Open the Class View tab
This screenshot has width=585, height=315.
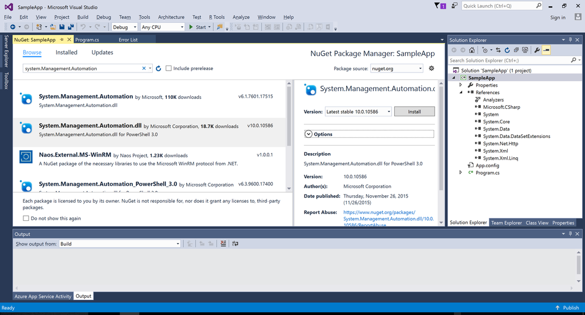pyautogui.click(x=537, y=223)
